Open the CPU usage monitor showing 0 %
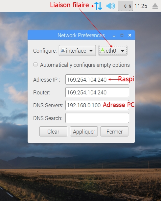Screen dimensions: 161x201 [x=126, y=6]
